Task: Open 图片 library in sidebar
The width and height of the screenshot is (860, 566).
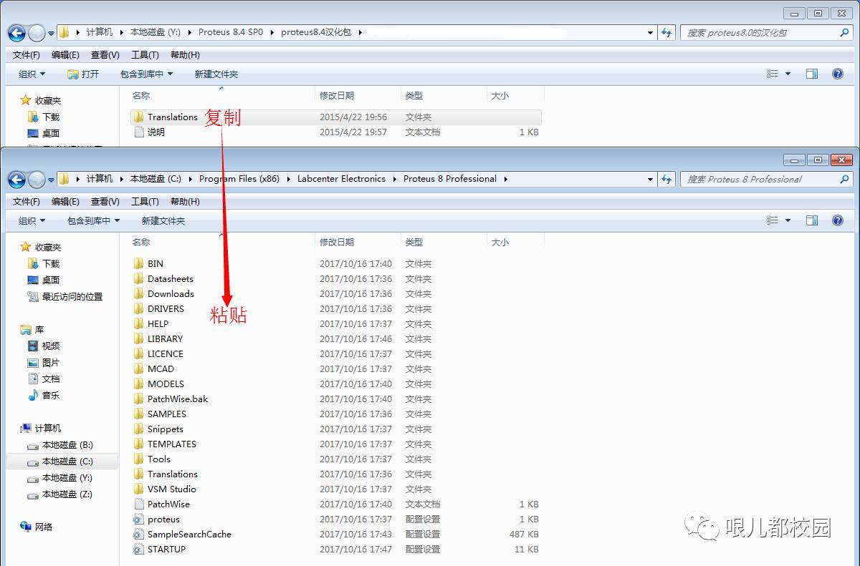Action: click(44, 362)
